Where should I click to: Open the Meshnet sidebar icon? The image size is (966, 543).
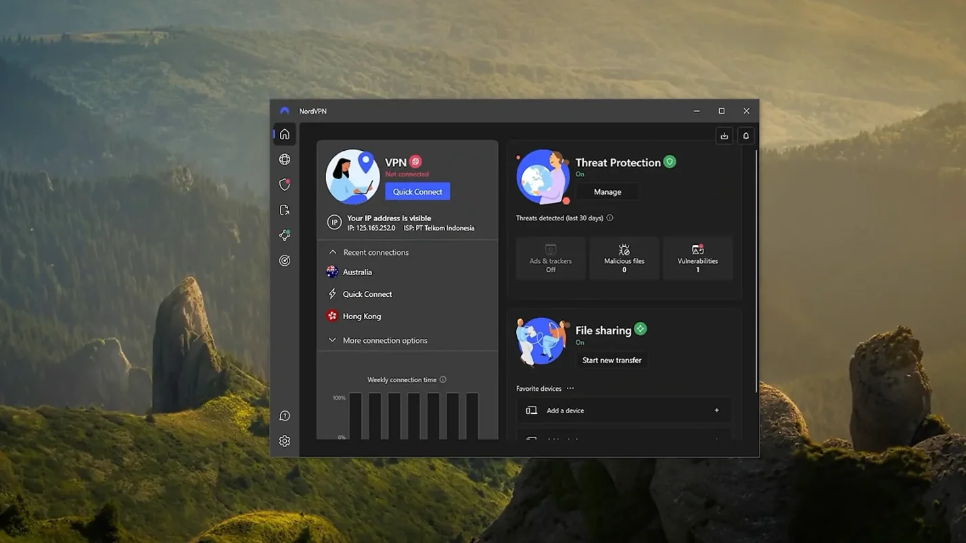click(285, 235)
